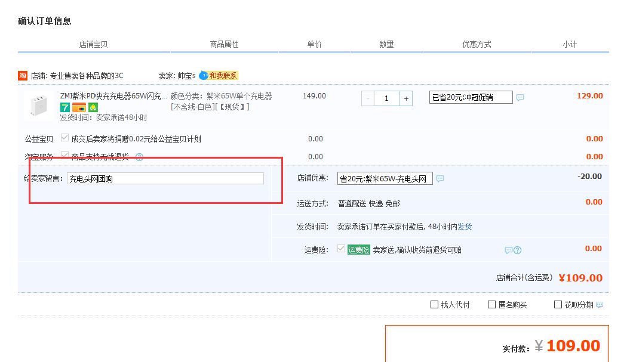Click the green 7-day return badge

tap(64, 107)
